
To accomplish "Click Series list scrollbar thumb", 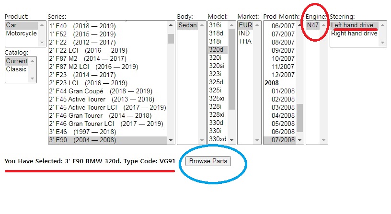I will coord(171,39).
